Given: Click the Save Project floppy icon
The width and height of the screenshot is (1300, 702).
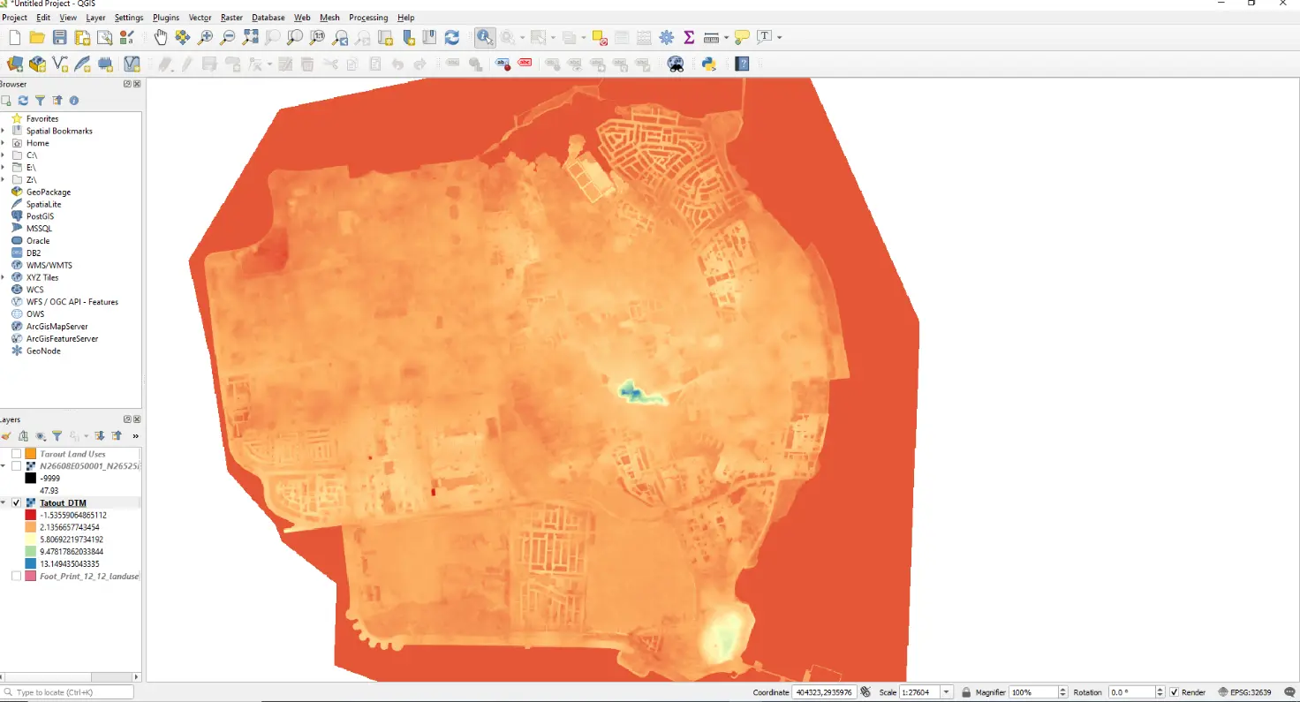Looking at the screenshot, I should [60, 37].
